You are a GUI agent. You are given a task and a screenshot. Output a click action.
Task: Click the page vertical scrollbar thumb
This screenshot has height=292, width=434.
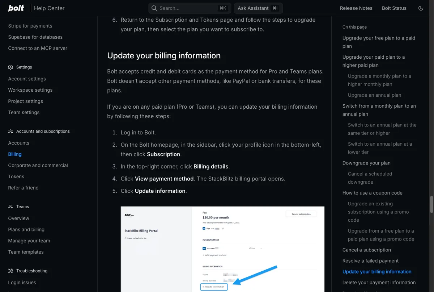coord(431,205)
